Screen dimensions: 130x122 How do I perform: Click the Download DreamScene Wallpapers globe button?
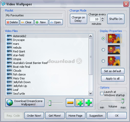[x=25, y=103]
